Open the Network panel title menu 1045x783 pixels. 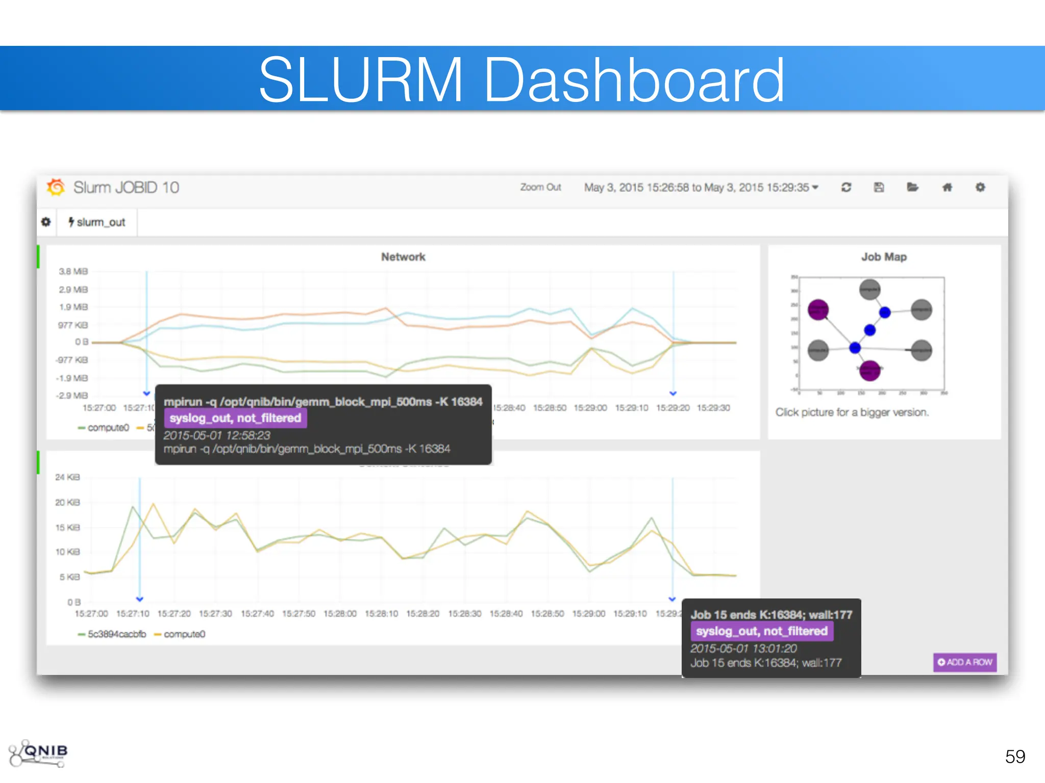point(403,257)
